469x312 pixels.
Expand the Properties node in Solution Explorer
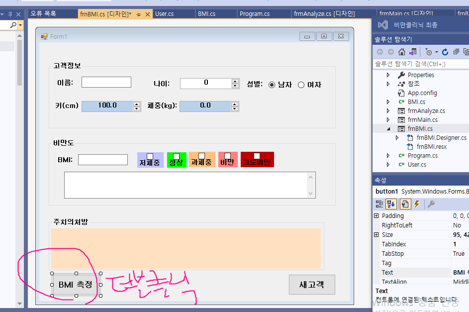click(388, 75)
